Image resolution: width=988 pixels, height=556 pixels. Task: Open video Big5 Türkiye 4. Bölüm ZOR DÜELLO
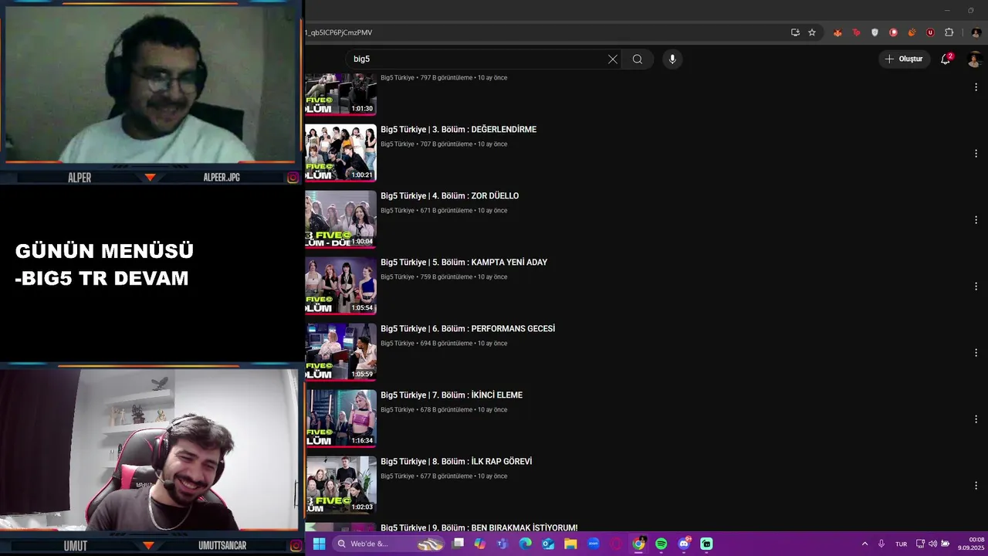449,196
